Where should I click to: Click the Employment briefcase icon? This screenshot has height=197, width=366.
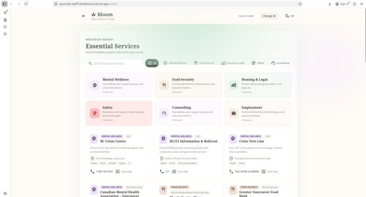pos(234,113)
